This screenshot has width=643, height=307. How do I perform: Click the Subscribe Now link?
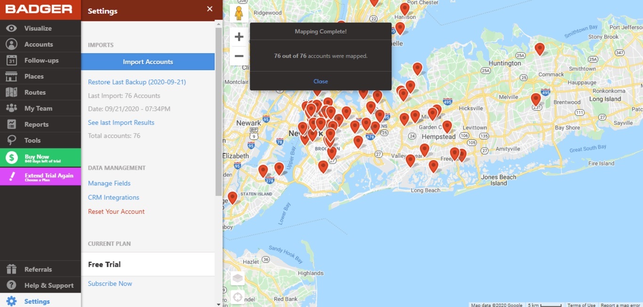[110, 283]
